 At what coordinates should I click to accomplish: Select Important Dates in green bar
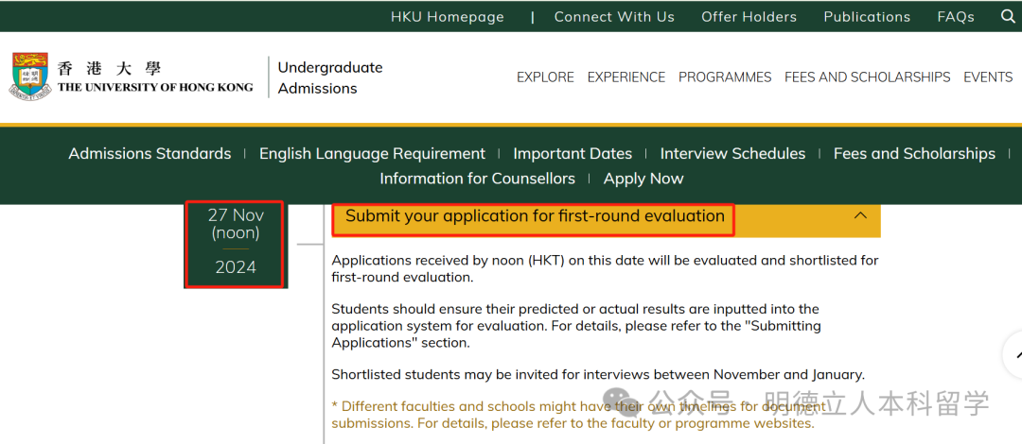coord(573,154)
